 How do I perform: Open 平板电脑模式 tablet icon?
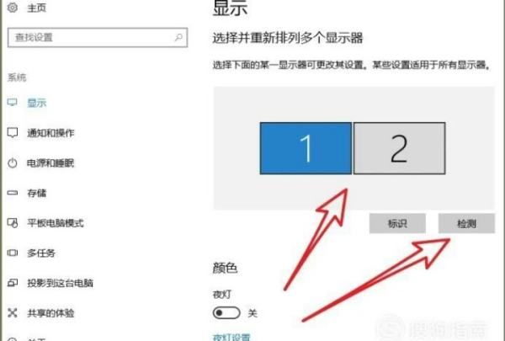[x=13, y=223]
